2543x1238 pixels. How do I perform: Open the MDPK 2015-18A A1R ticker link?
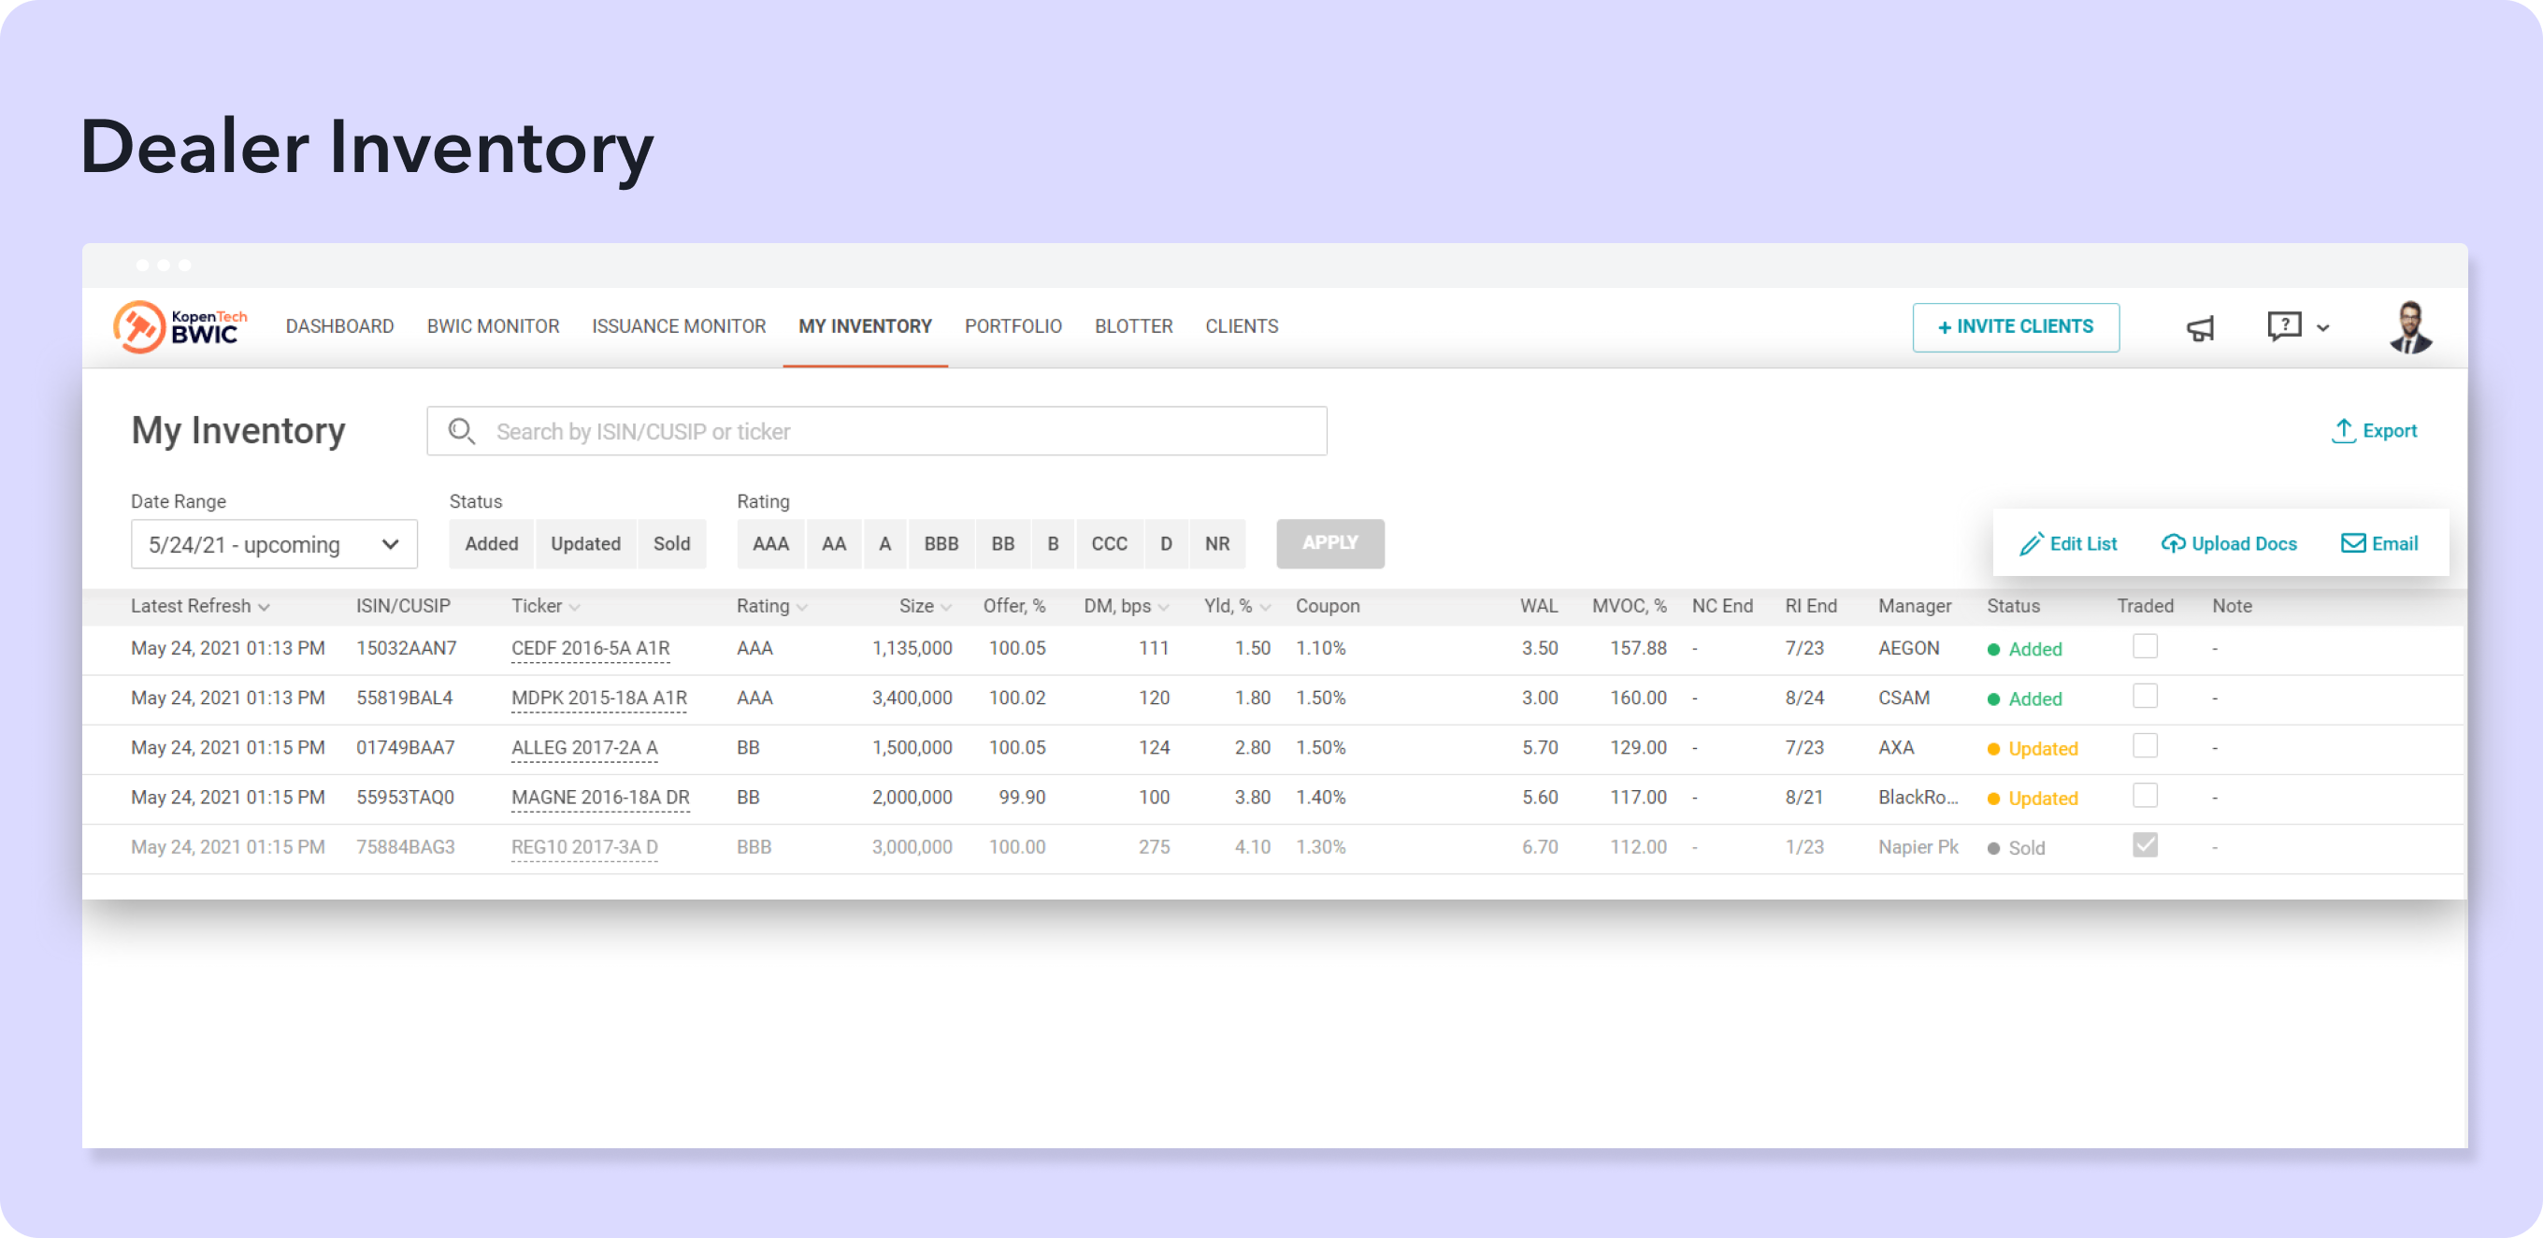(598, 698)
